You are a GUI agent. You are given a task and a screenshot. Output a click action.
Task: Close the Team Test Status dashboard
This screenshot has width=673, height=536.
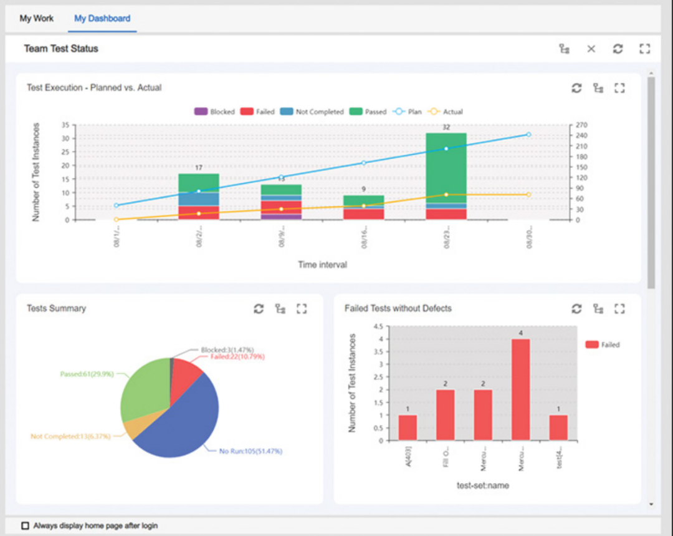pyautogui.click(x=591, y=49)
